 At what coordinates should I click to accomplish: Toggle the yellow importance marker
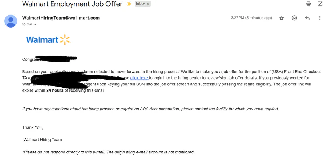[x=129, y=4]
